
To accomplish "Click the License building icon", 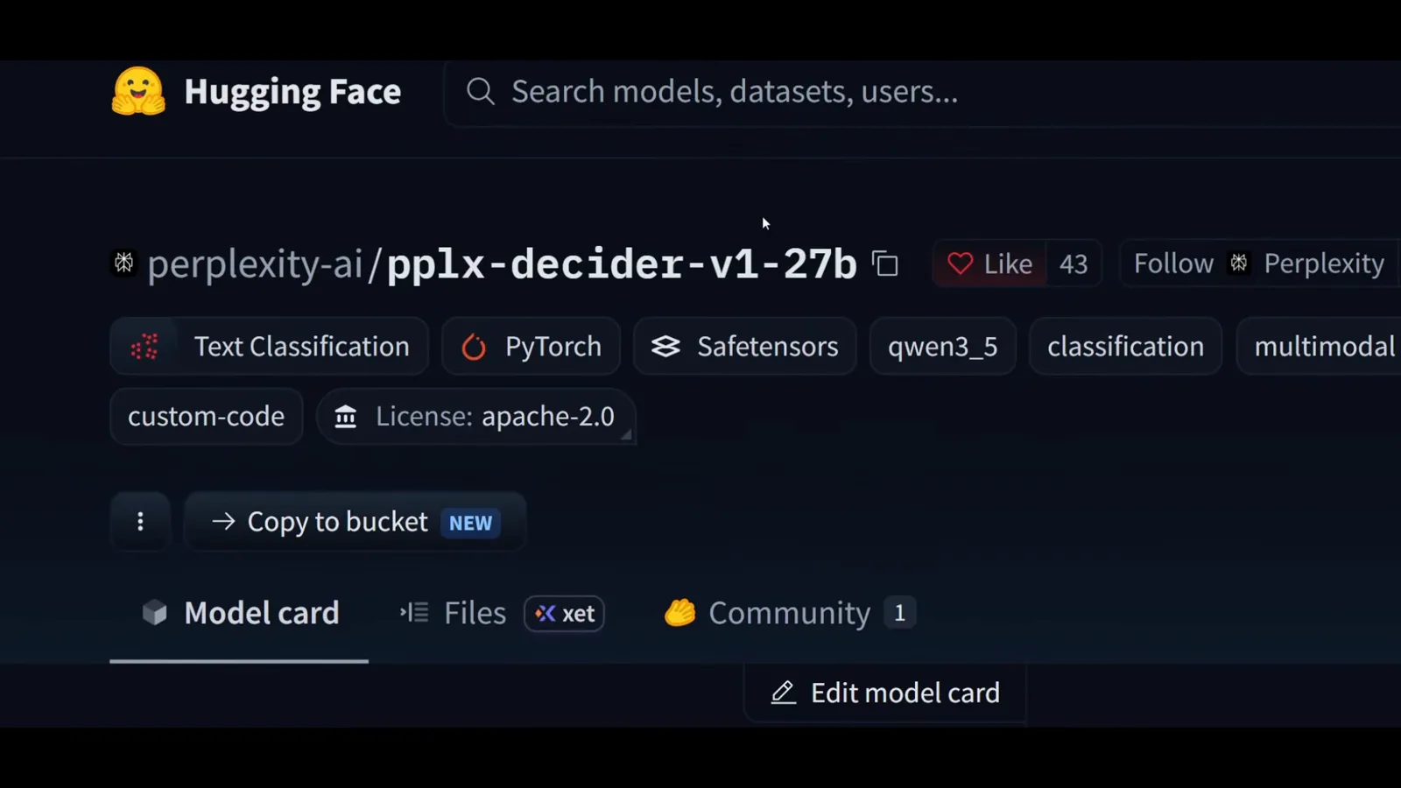I will tap(346, 417).
